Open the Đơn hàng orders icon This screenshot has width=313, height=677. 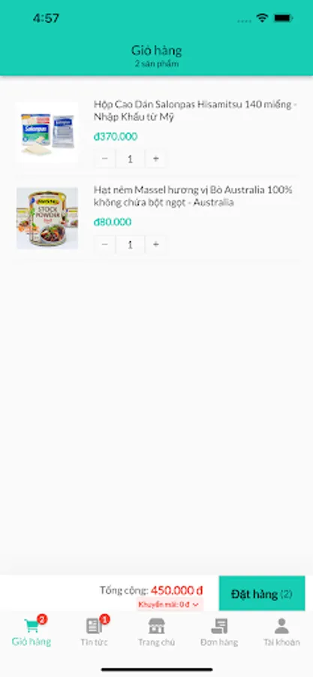pyautogui.click(x=219, y=626)
